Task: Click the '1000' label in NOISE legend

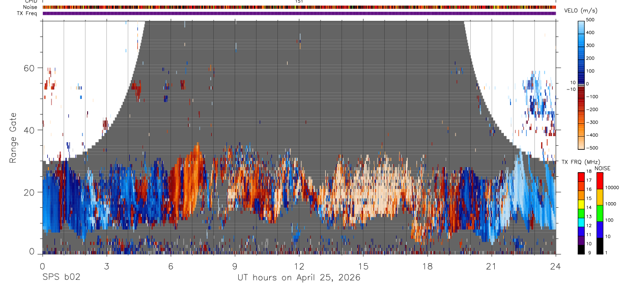Action: tap(611, 204)
